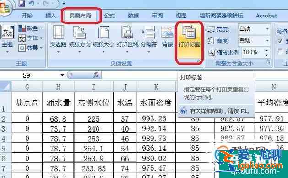Click the Print Area (打印区域) icon

(x=127, y=32)
